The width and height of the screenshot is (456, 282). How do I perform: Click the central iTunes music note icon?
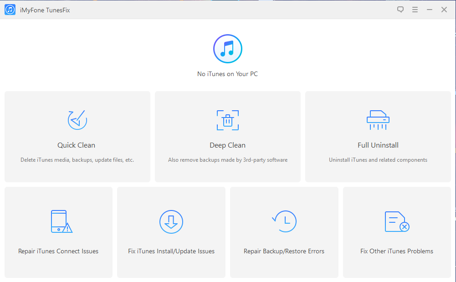(227, 48)
